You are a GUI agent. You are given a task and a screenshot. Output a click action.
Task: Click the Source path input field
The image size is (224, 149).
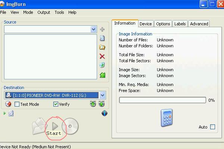click(47, 29)
